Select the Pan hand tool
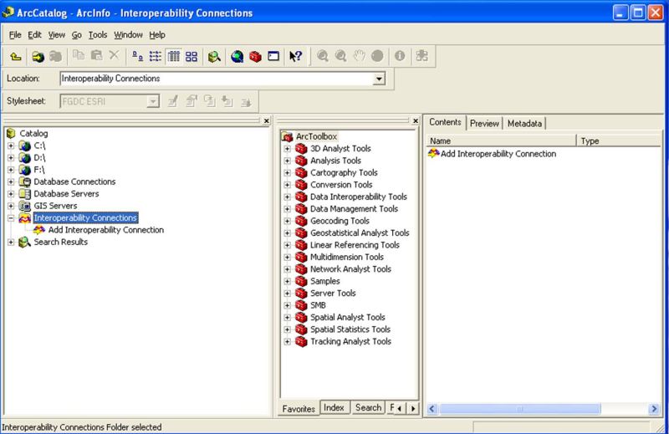 tap(360, 56)
